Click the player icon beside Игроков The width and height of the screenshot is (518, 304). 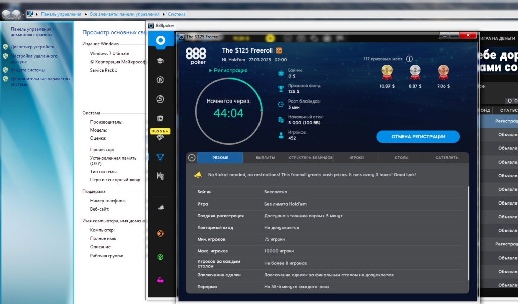281,135
